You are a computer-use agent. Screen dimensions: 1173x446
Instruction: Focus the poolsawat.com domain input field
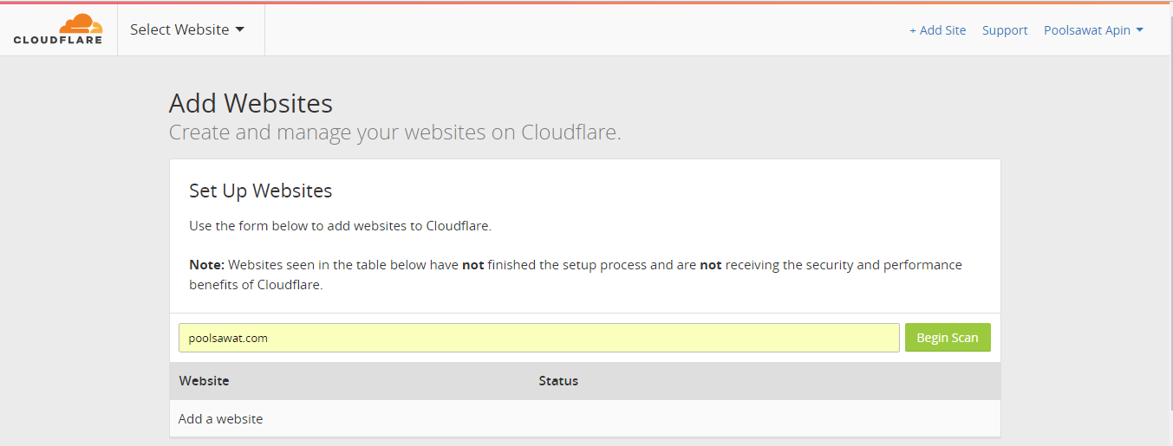539,338
